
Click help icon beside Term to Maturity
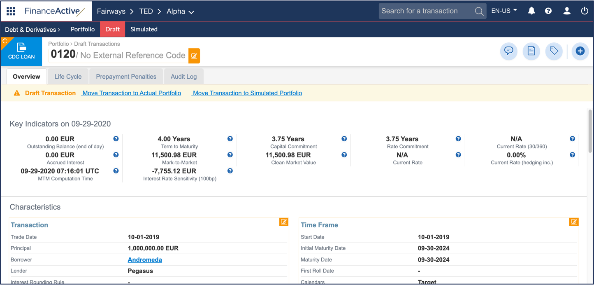230,139
